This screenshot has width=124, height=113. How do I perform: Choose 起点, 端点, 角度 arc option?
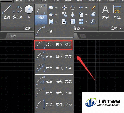pyautogui.click(x=54, y=81)
